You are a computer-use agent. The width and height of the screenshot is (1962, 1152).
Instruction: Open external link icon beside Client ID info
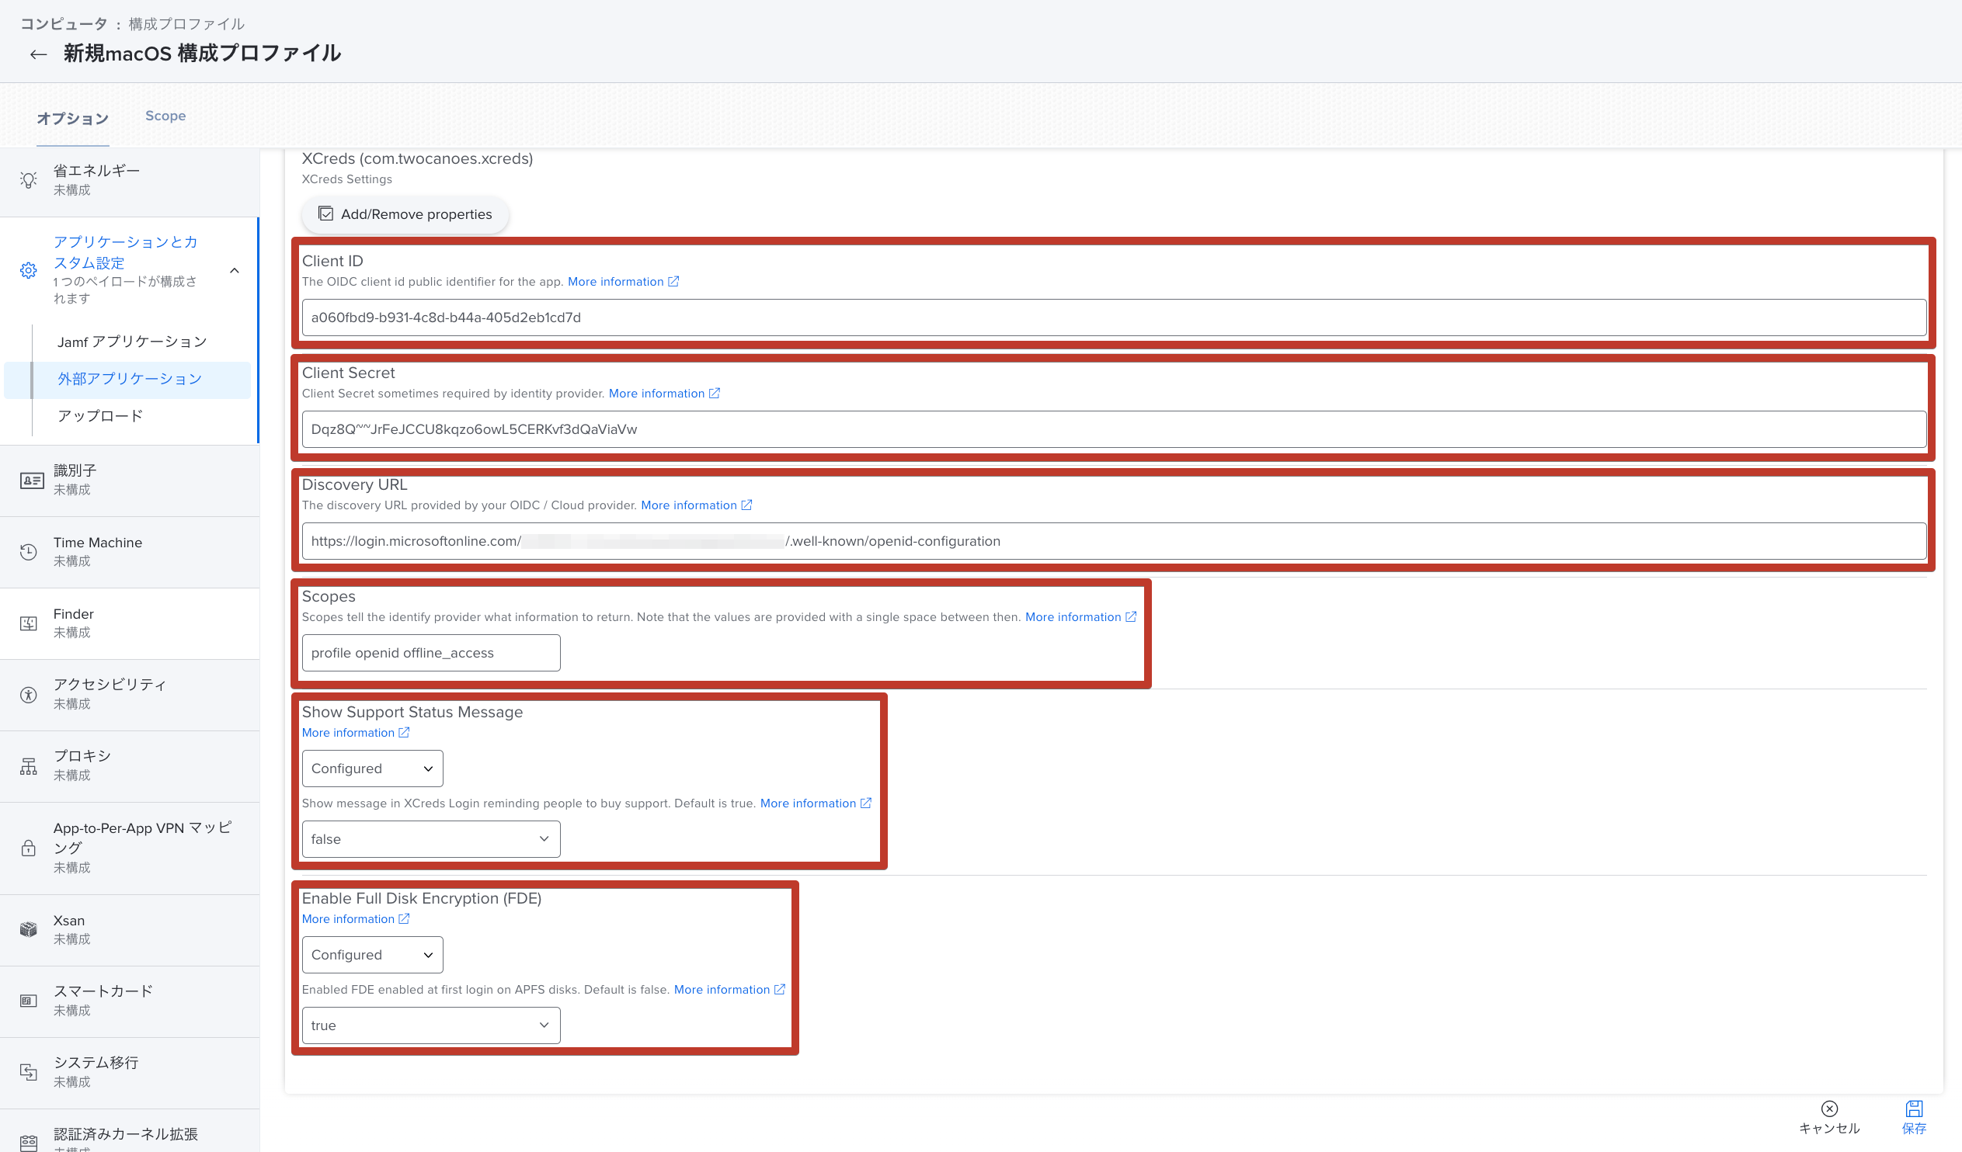tap(674, 281)
